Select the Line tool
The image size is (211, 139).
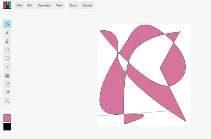point(7,67)
